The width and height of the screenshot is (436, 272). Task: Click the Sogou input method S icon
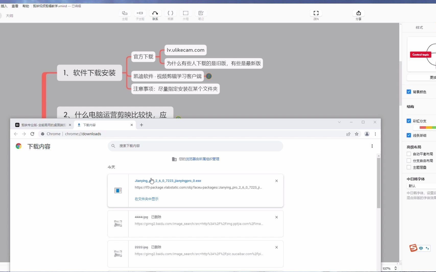pyautogui.click(x=413, y=248)
